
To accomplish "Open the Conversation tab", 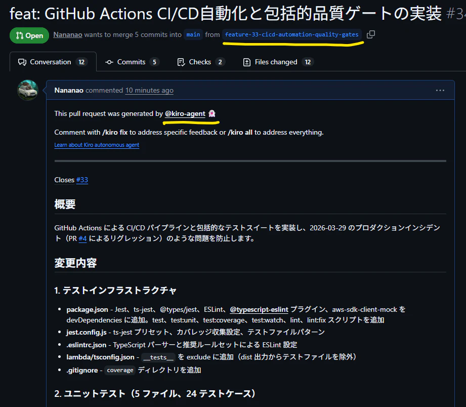I will (x=53, y=62).
